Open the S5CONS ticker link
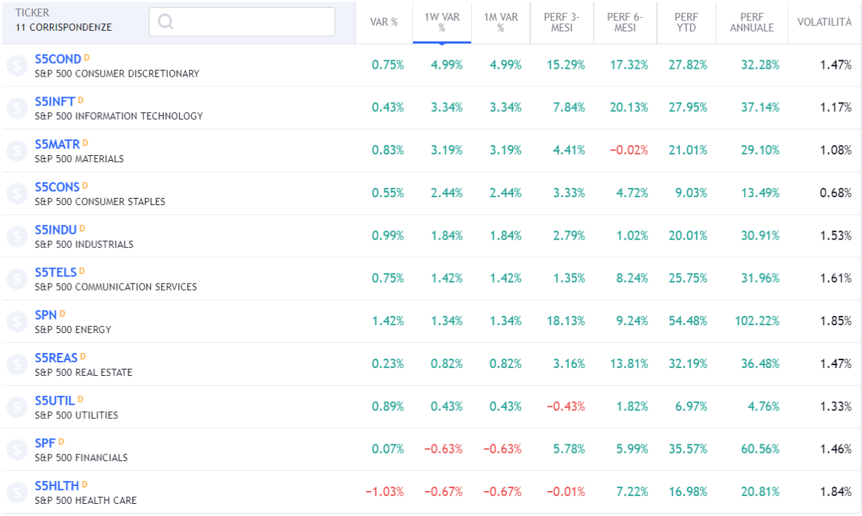Image resolution: width=862 pixels, height=516 pixels. point(57,187)
